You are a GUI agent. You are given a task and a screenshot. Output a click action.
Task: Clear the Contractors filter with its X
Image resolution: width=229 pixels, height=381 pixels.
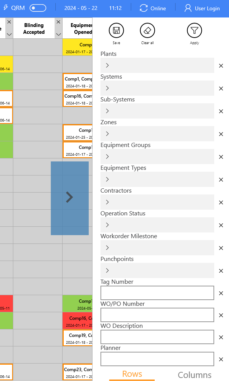pyautogui.click(x=221, y=202)
